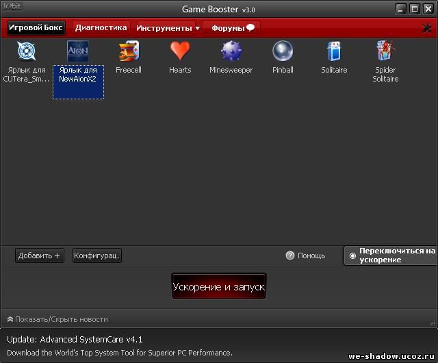Select the Spider Solitaire game icon
This screenshot has height=363, width=438.
(x=386, y=51)
